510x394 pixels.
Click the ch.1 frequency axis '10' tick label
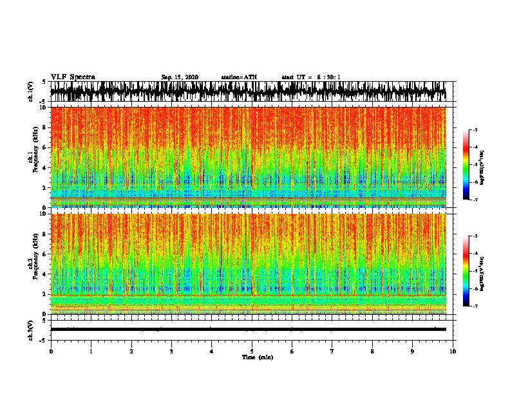click(x=44, y=108)
